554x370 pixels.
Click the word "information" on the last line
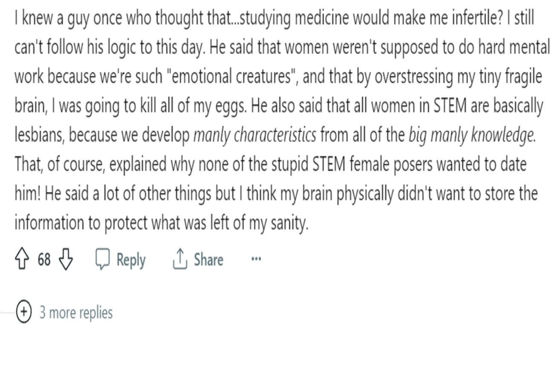[50, 222]
